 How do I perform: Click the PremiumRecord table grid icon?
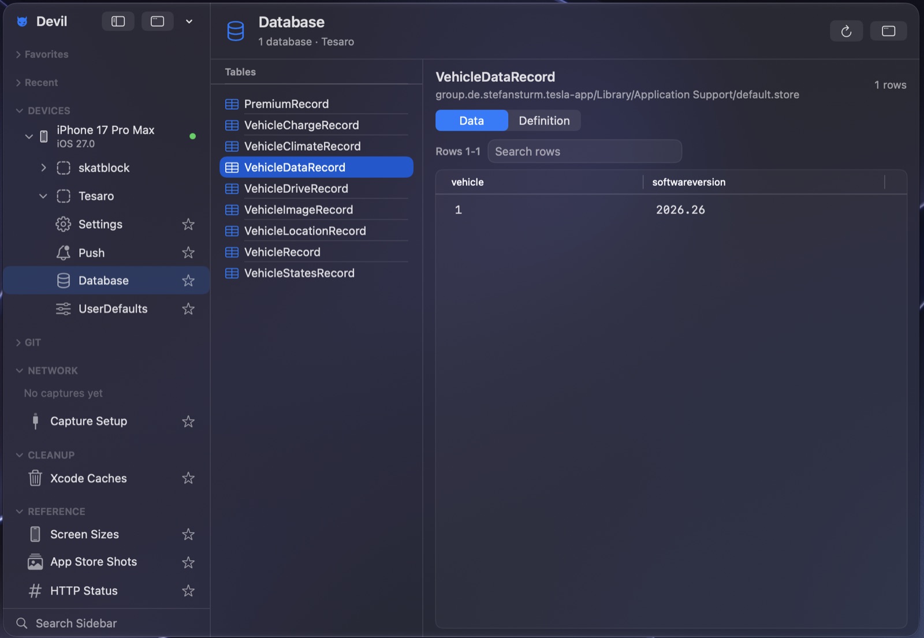tap(232, 104)
